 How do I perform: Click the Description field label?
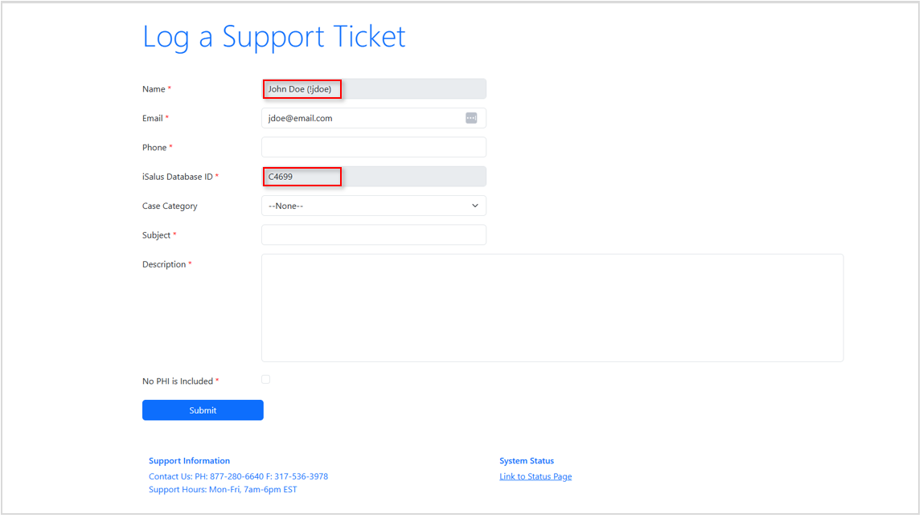pos(164,264)
